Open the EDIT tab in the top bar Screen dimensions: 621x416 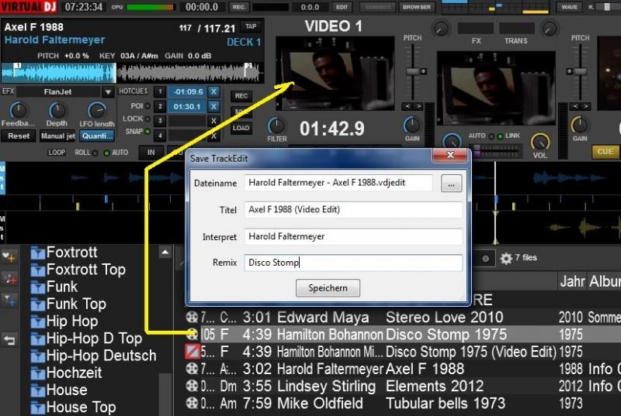tap(342, 7)
